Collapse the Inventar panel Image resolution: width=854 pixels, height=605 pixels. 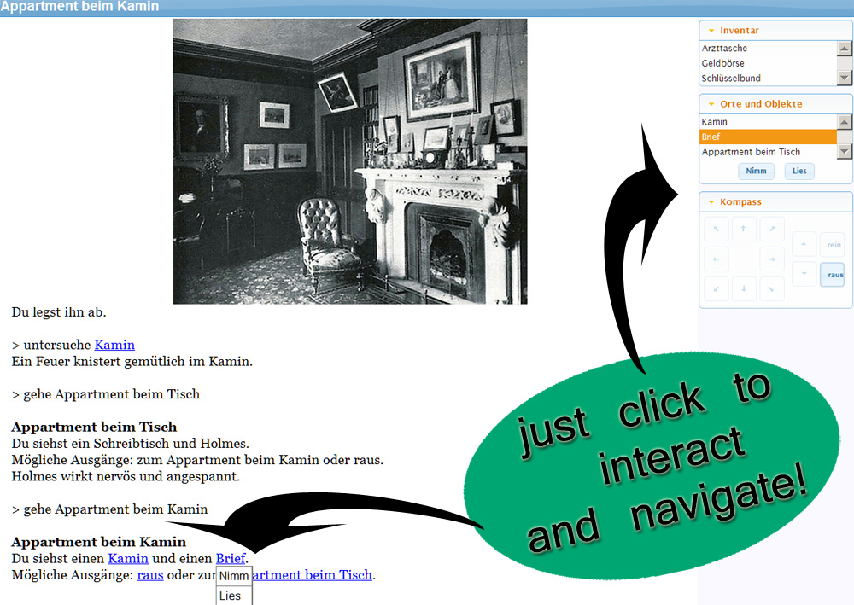click(711, 31)
